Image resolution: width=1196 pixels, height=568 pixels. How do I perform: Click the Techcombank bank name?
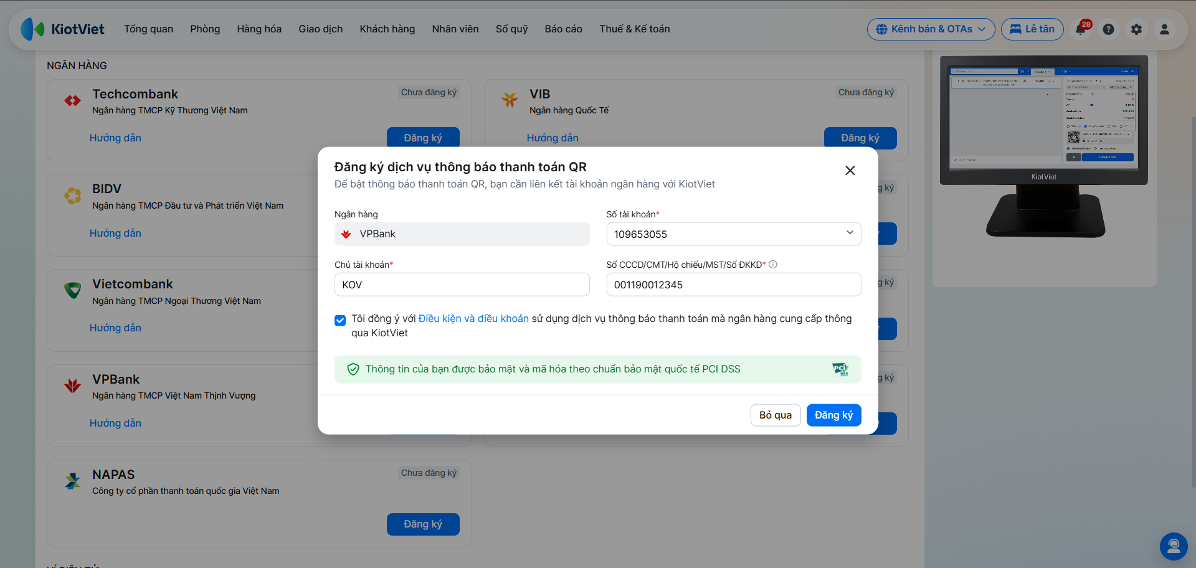point(135,94)
